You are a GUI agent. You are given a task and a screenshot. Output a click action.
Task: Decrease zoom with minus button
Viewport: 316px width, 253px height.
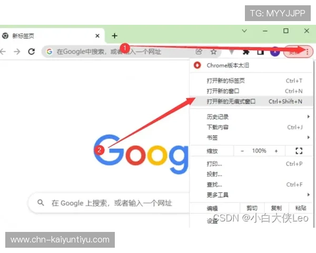(242, 151)
